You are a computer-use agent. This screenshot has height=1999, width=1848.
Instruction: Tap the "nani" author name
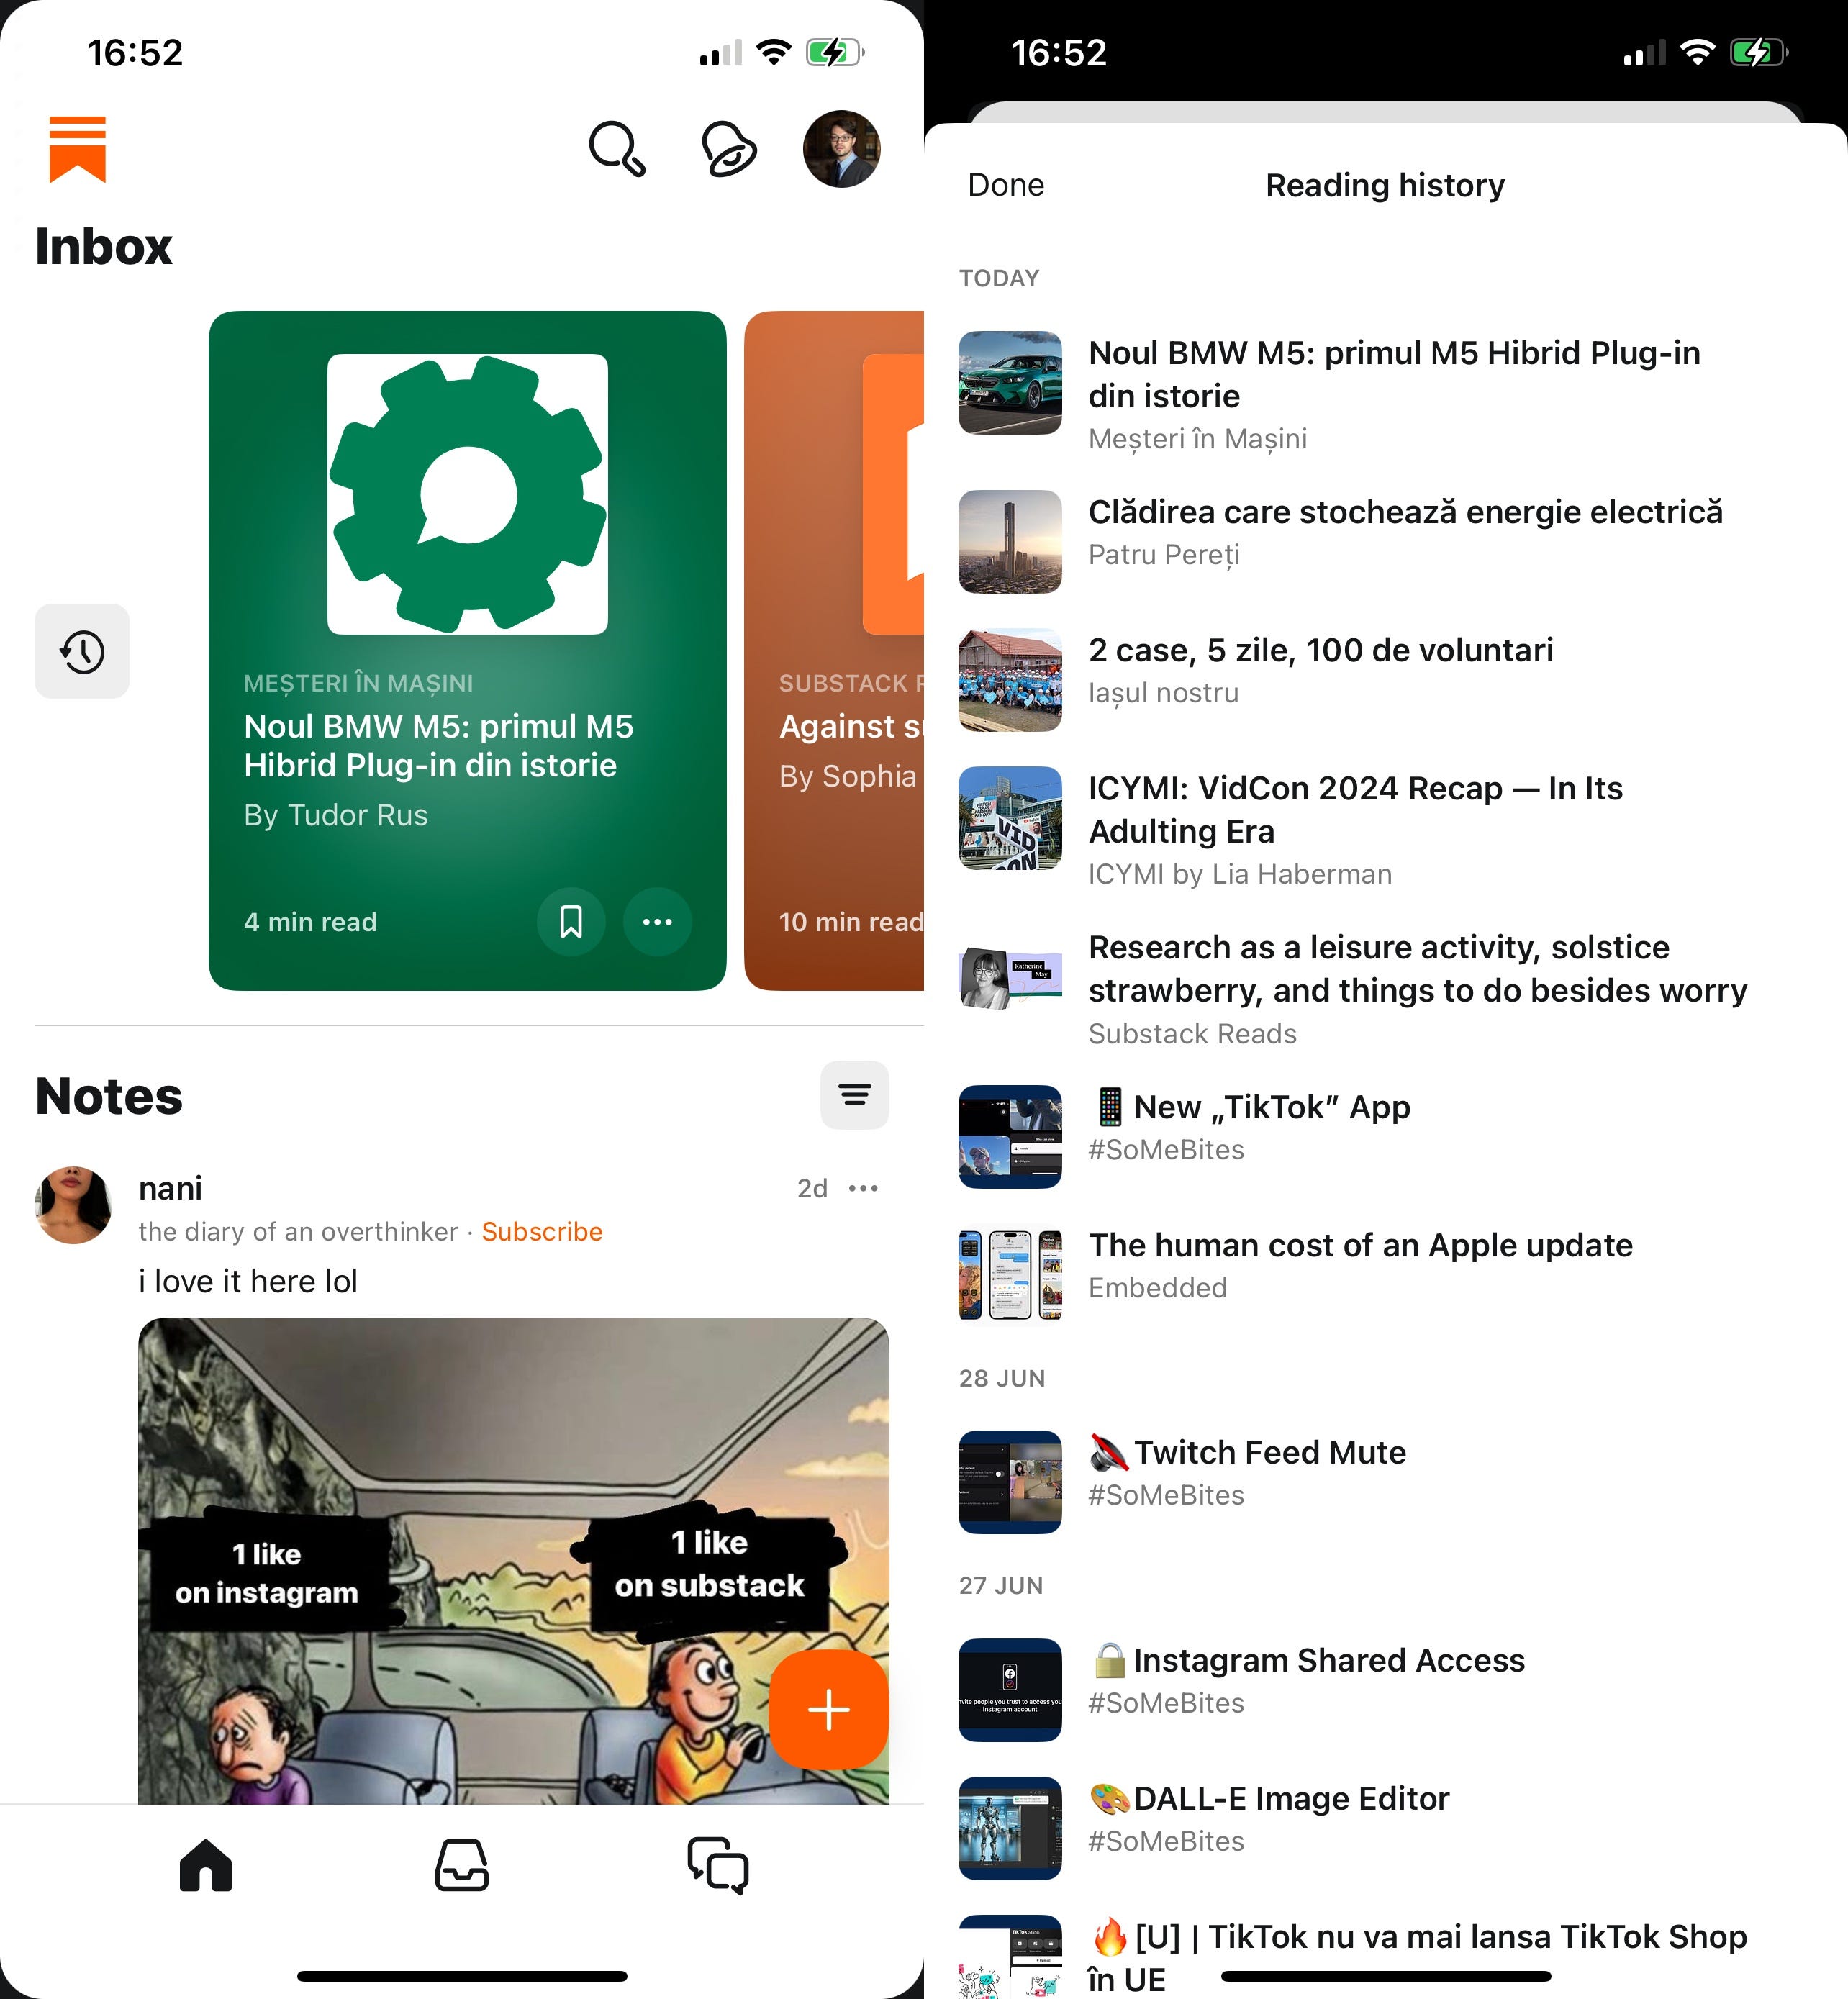[170, 1188]
